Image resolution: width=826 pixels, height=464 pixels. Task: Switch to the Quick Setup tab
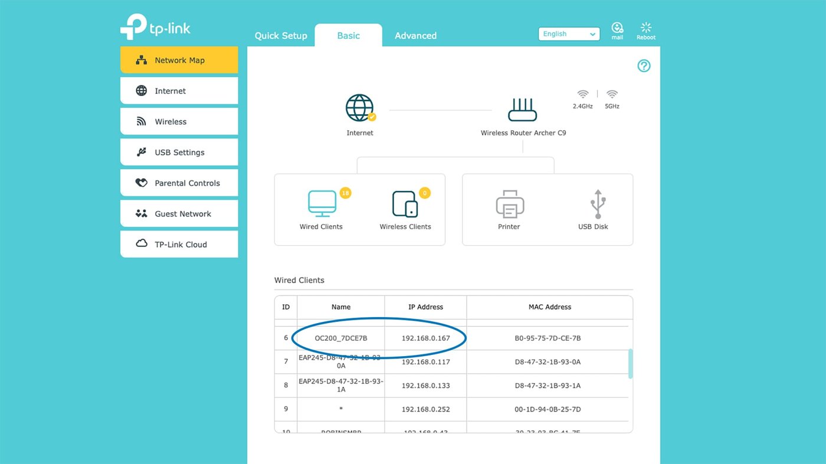281,35
